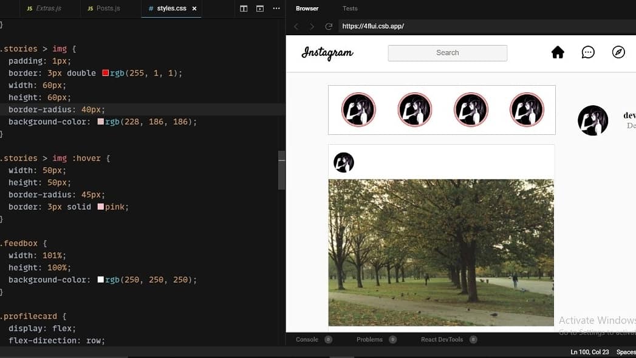This screenshot has height=358, width=636.
Task: Open the fourth story avatar
Action: click(x=527, y=109)
